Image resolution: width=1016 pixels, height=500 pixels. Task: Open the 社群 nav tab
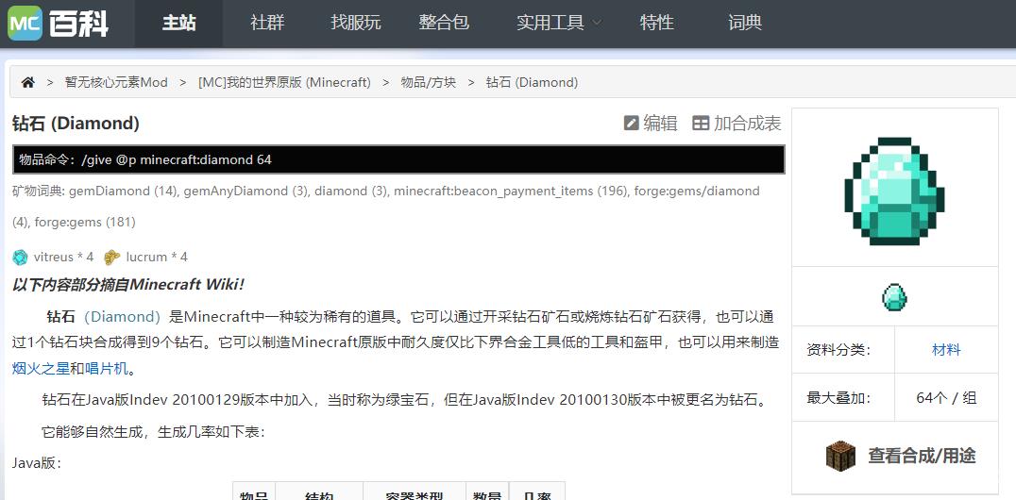coord(267,24)
